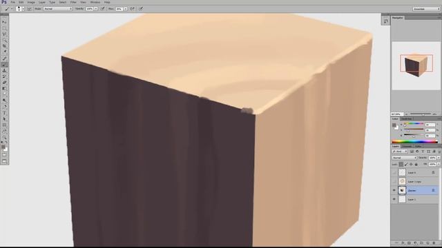Open the Tool Preset picker arrow
Viewport: 442px width, 248px height.
(x=12, y=9)
